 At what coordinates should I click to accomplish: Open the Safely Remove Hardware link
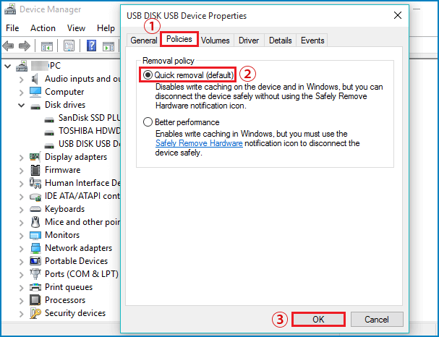point(199,143)
